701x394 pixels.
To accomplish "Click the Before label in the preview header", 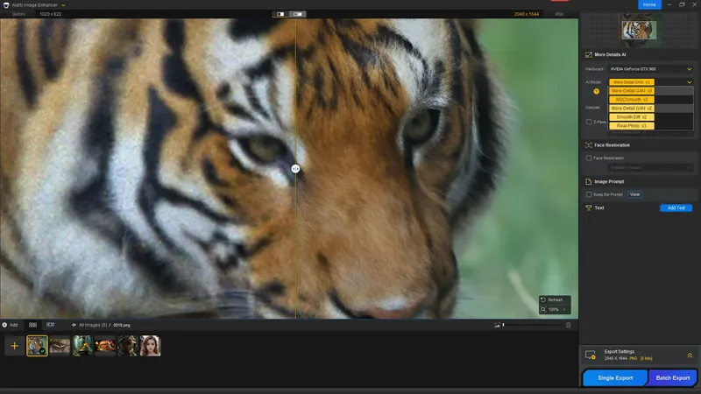I will point(18,14).
